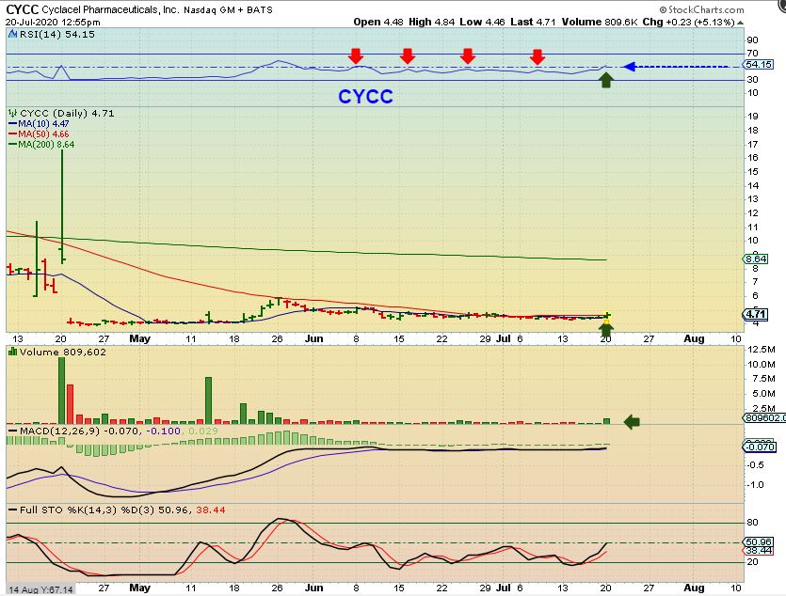Click the 70 level label on the RSI axis
Image resolution: width=786 pixels, height=596 pixels.
click(752, 53)
